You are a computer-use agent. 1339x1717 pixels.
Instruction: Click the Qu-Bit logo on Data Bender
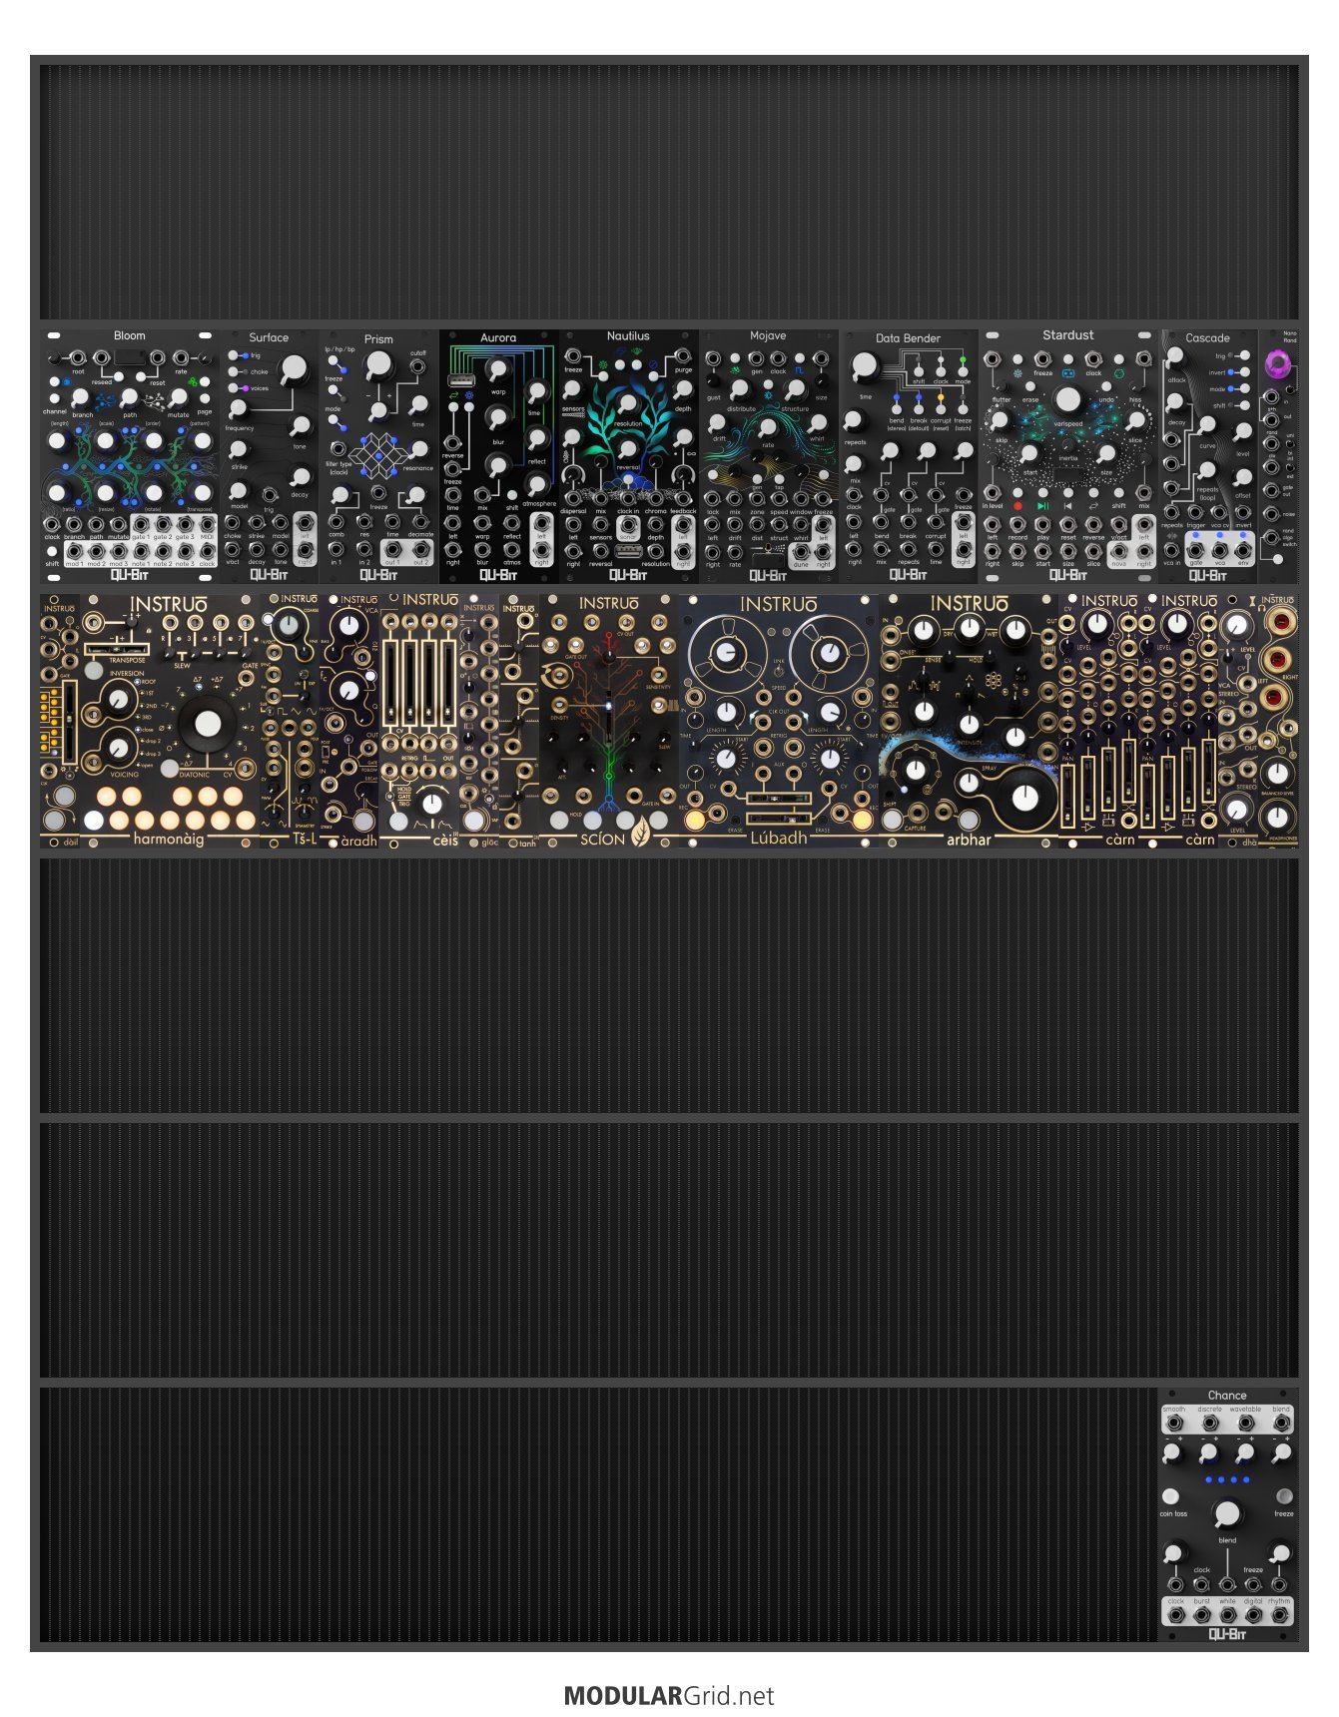click(x=908, y=575)
